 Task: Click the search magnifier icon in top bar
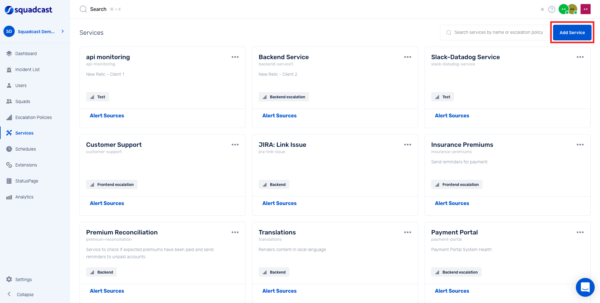coord(83,9)
